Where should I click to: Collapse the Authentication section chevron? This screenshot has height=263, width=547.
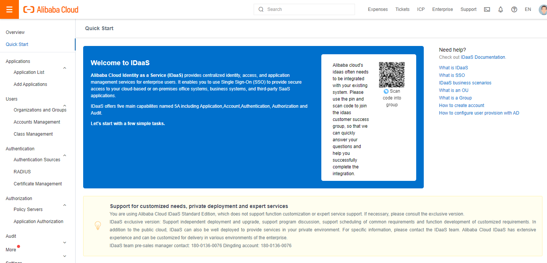[65, 156]
